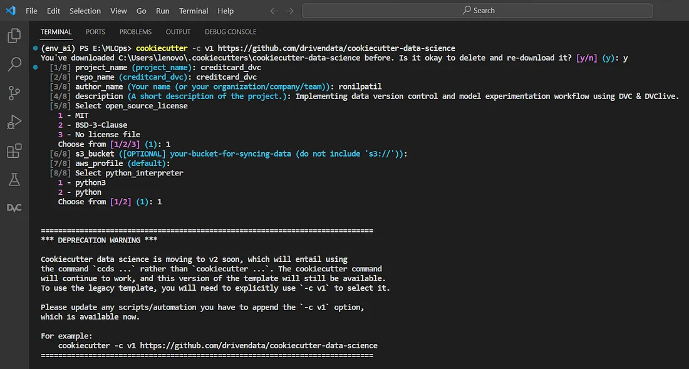The width and height of the screenshot is (689, 369).
Task: Switch to the PROBLEMS panel tab
Action: click(x=135, y=31)
